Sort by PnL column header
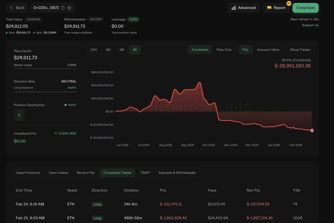Viewport: 334px width, 223px height. 163,190
